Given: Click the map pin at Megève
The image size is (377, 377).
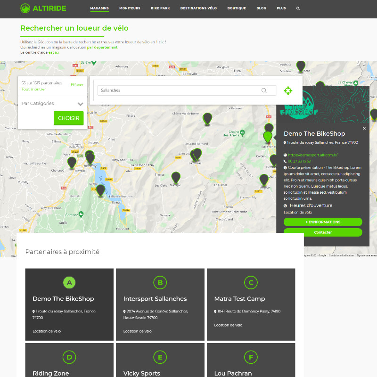Looking at the screenshot, I should [x=264, y=180].
